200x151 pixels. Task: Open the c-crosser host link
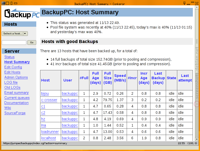(49, 100)
